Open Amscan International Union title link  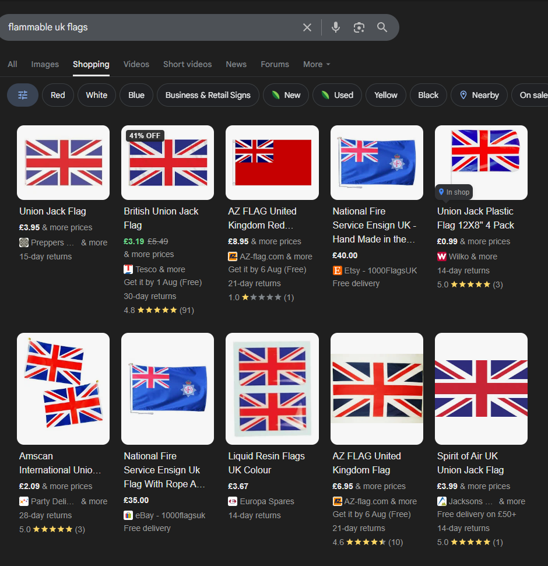(60, 463)
